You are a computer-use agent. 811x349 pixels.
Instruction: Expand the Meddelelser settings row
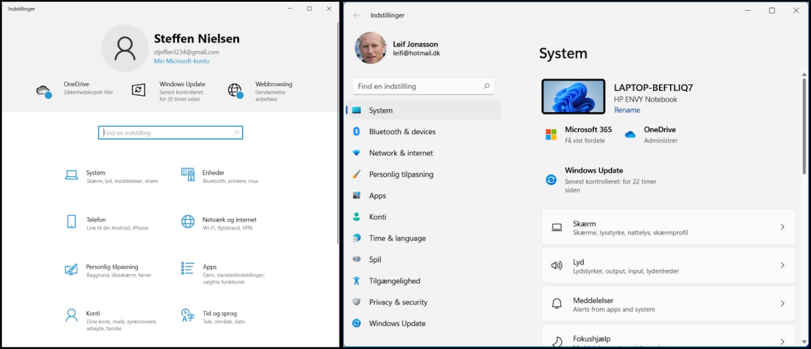668,303
